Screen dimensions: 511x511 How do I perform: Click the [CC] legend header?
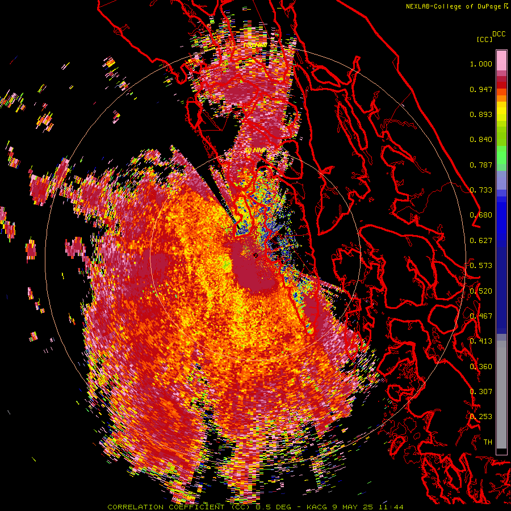(485, 39)
